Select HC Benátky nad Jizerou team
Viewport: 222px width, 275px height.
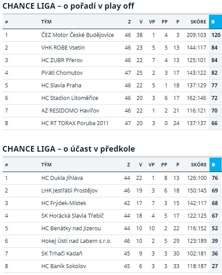(71, 229)
